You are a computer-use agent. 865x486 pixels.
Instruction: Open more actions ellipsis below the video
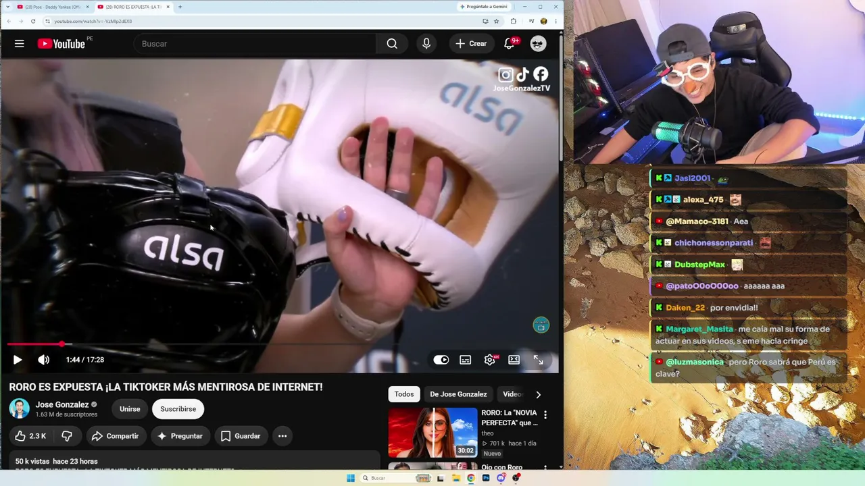[282, 436]
